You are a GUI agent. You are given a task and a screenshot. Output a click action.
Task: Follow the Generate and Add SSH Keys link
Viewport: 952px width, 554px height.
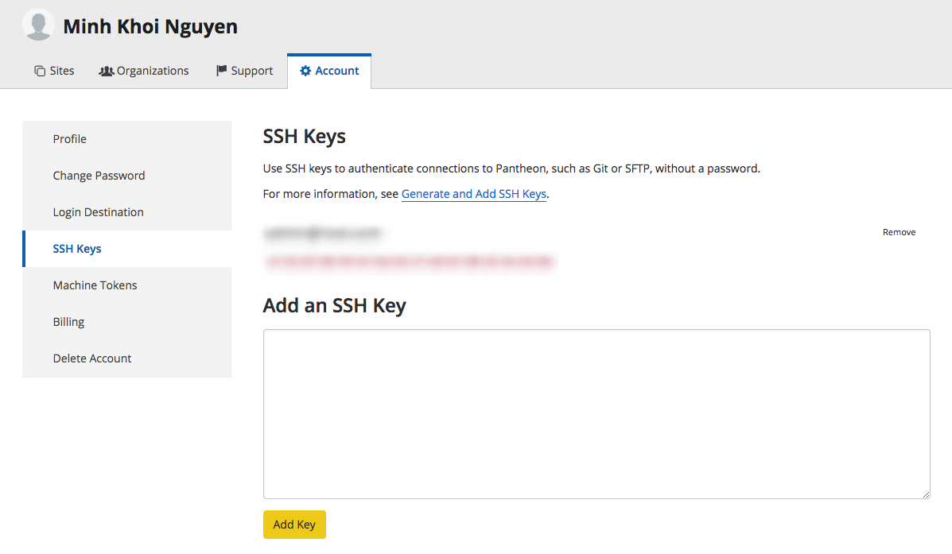(x=473, y=194)
